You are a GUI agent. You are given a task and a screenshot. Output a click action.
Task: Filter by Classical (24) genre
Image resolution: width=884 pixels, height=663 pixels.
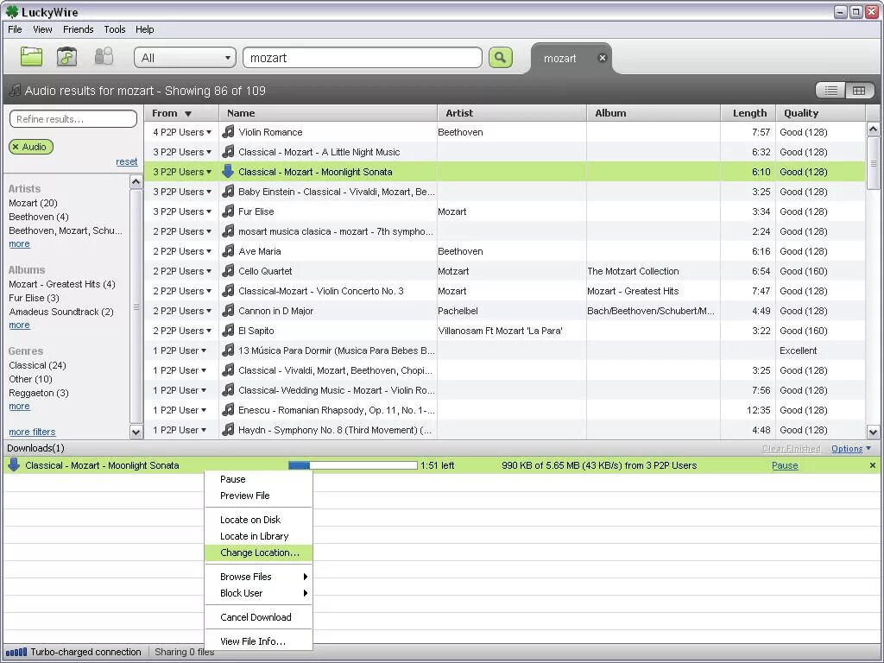click(37, 365)
